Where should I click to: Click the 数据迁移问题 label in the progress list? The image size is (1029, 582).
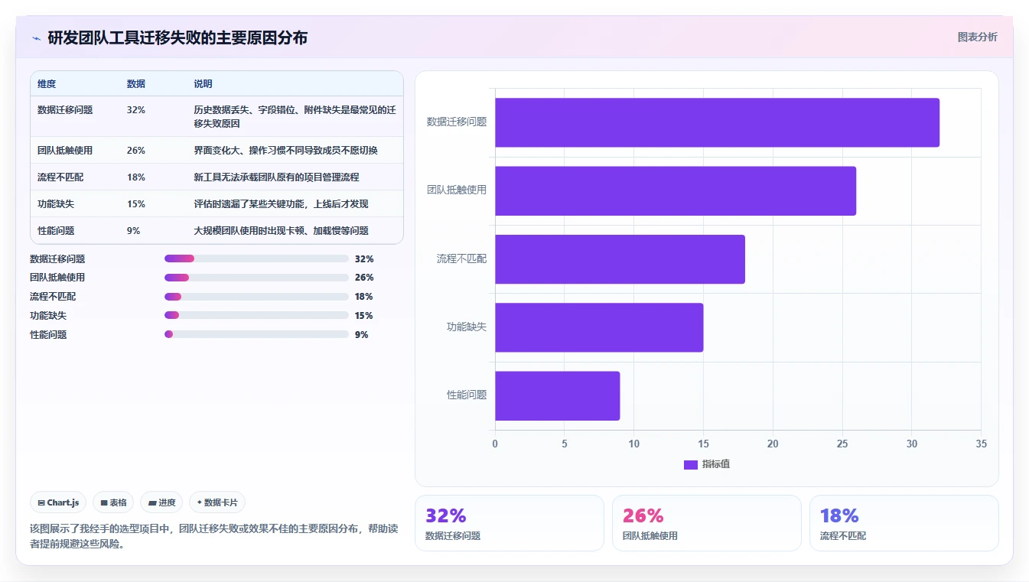click(57, 259)
